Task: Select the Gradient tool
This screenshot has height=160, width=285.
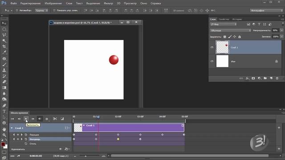Action: [x=4, y=88]
